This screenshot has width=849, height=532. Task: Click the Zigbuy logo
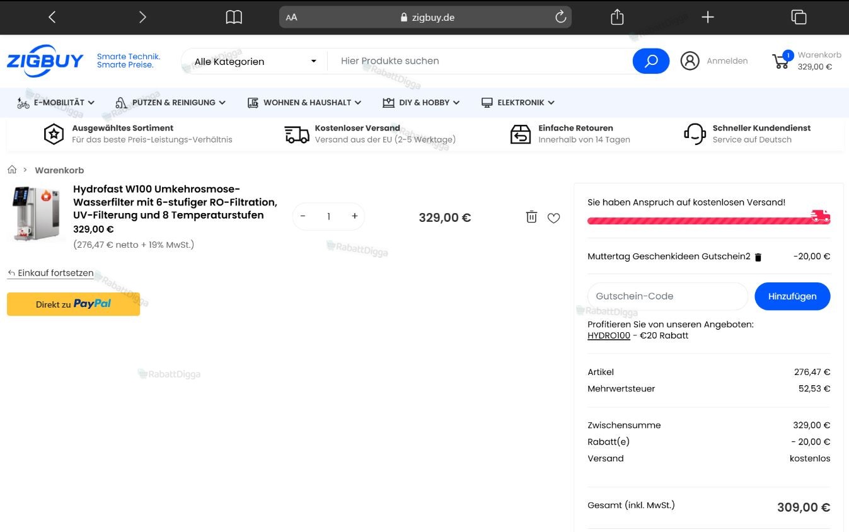point(45,61)
